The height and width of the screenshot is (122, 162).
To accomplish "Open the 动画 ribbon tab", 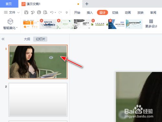I will coord(128,13).
